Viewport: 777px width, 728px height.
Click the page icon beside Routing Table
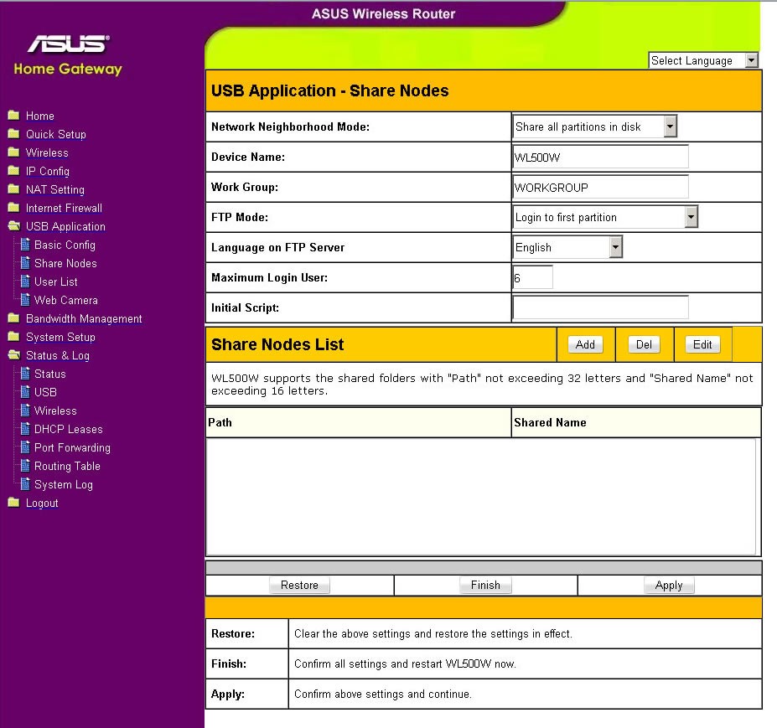(25, 466)
